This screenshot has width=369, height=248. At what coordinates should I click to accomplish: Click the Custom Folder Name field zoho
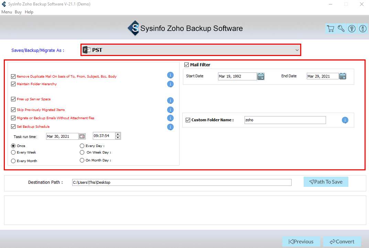pos(285,120)
